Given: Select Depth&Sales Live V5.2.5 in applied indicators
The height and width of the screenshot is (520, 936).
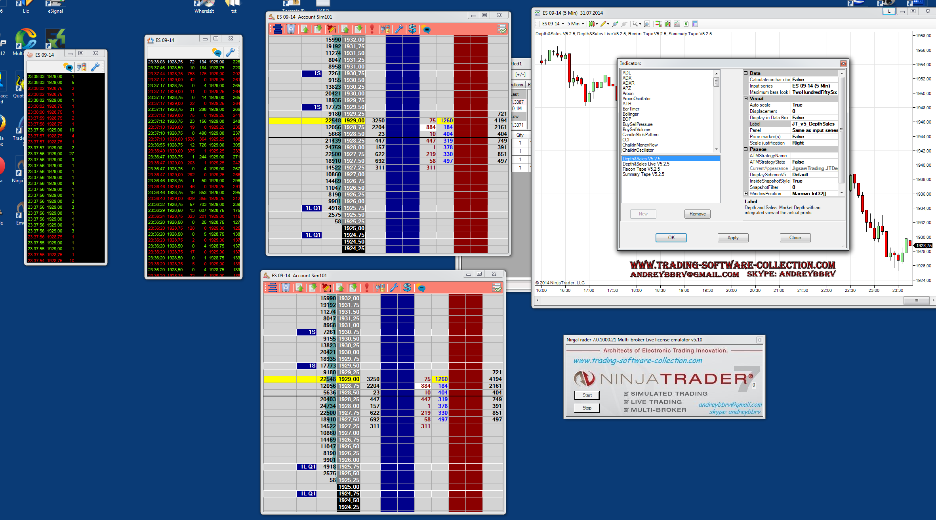Looking at the screenshot, I should 646,164.
